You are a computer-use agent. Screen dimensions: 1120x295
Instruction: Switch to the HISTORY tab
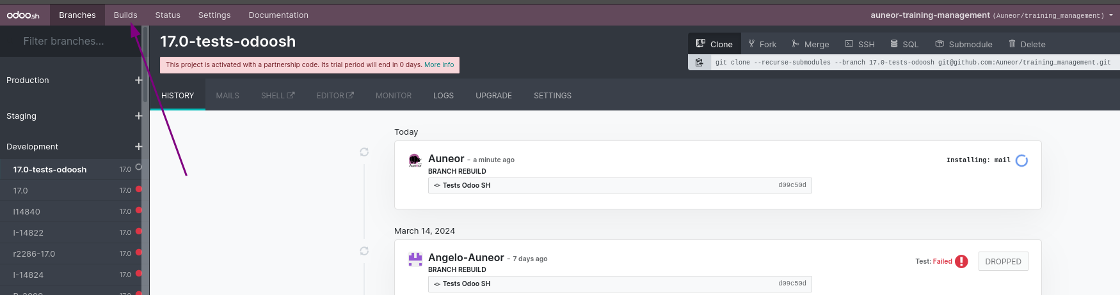(178, 95)
